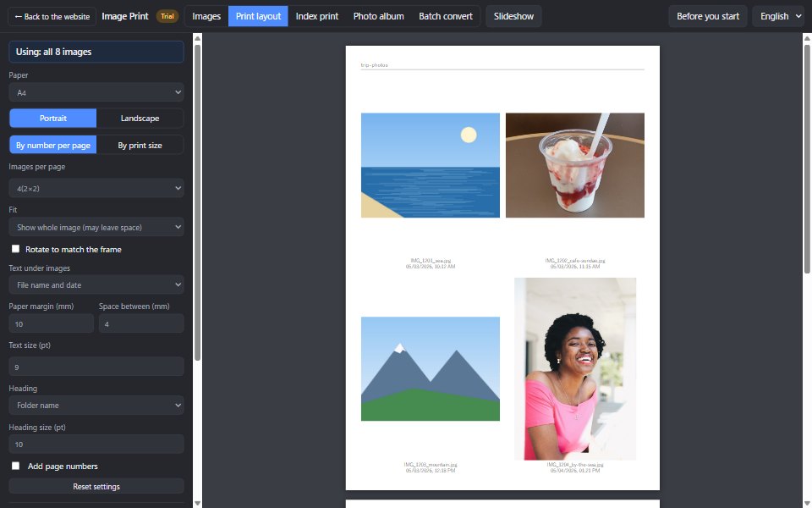This screenshot has height=508, width=812.
Task: Click the preview scroll-down arrow
Action: click(x=807, y=503)
